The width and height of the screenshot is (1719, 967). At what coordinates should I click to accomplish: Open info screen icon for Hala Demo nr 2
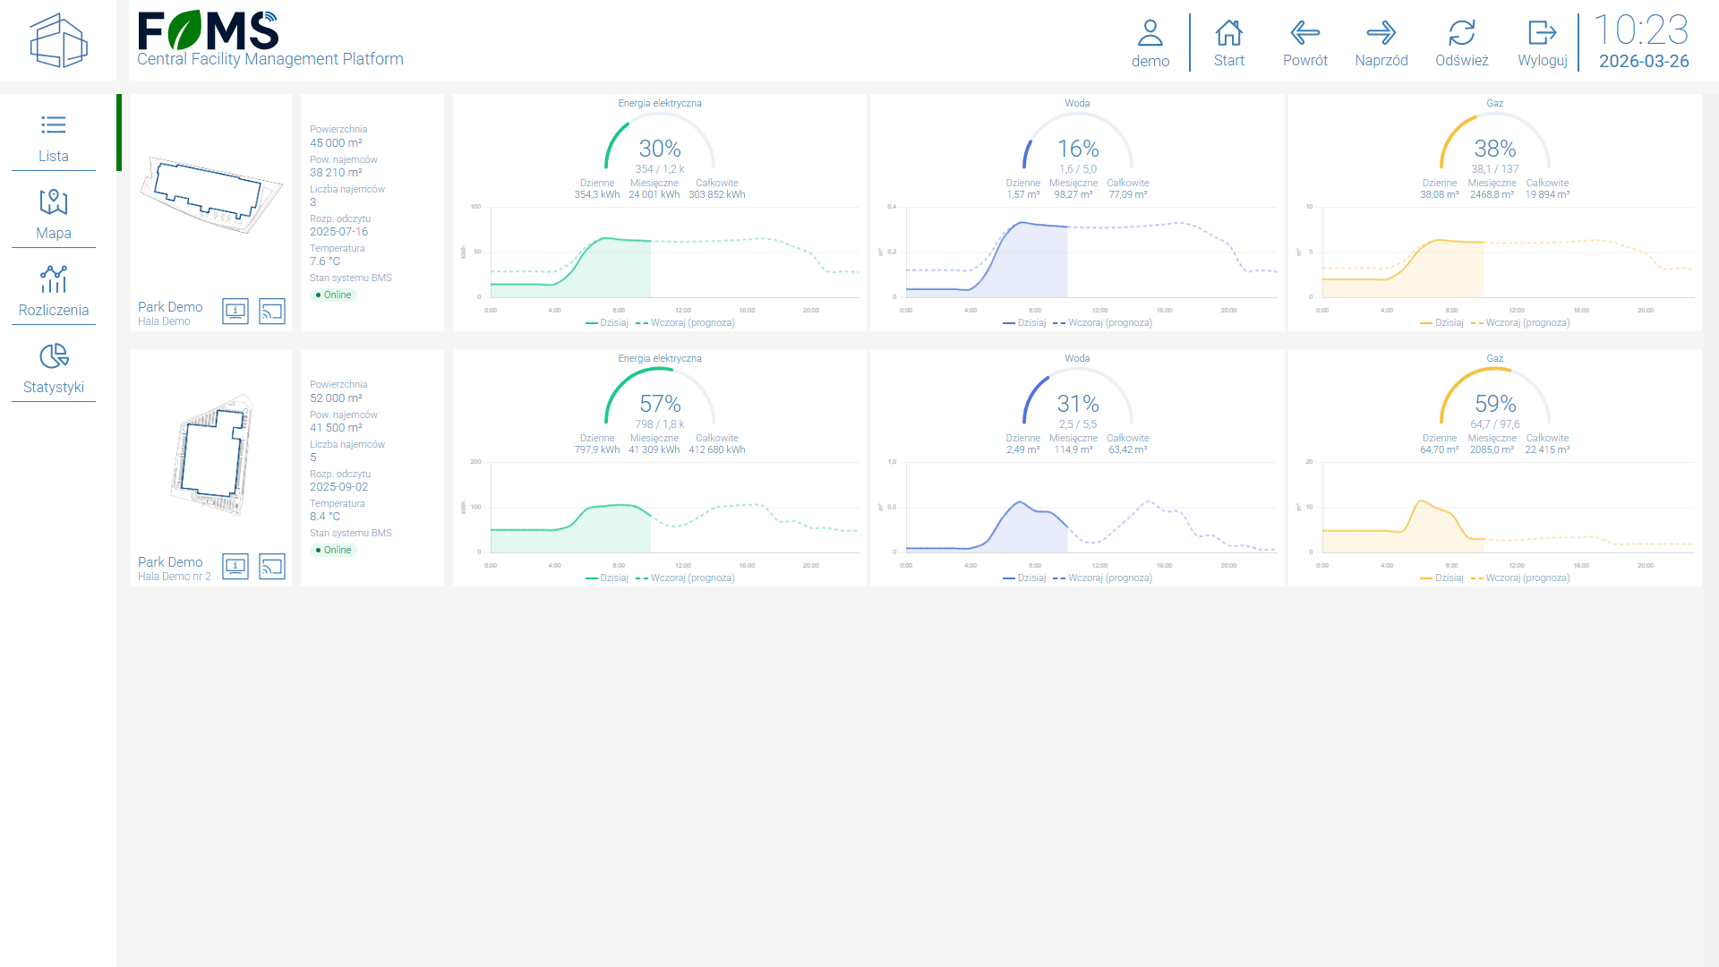click(x=235, y=567)
